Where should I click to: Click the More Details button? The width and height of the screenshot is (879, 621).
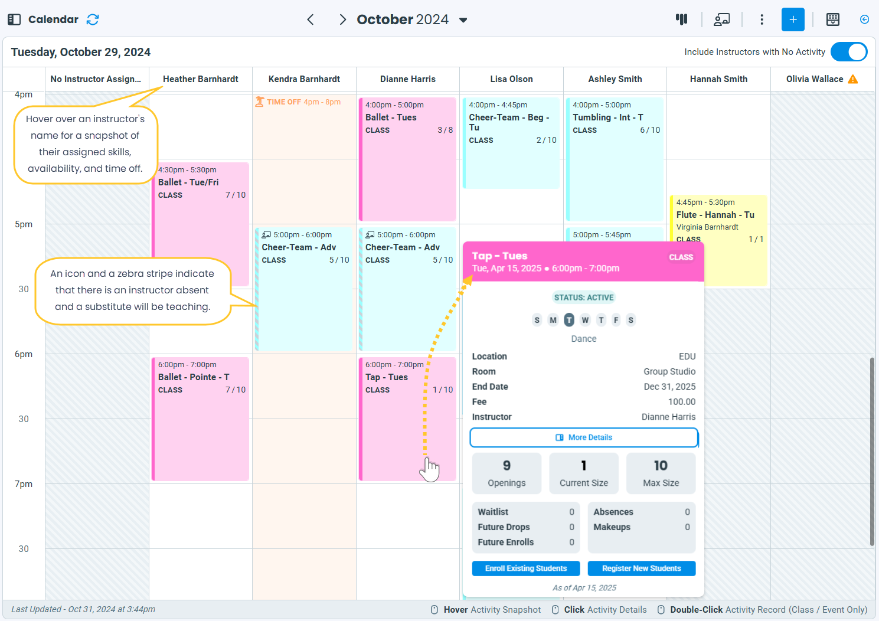point(584,437)
